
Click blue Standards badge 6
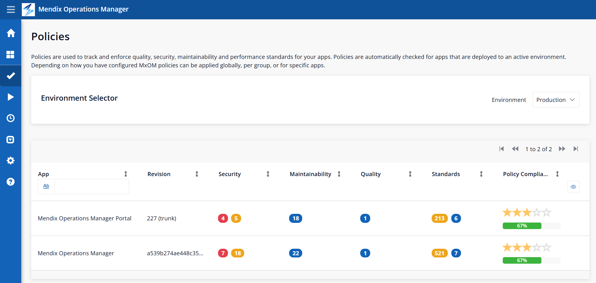coord(456,218)
